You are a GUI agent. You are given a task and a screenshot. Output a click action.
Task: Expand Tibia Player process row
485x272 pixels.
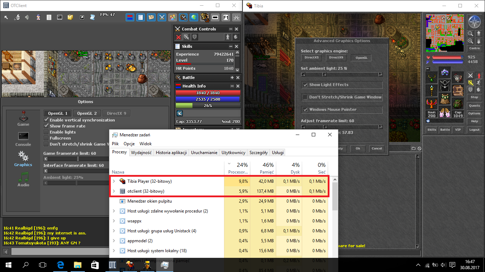[x=114, y=181]
